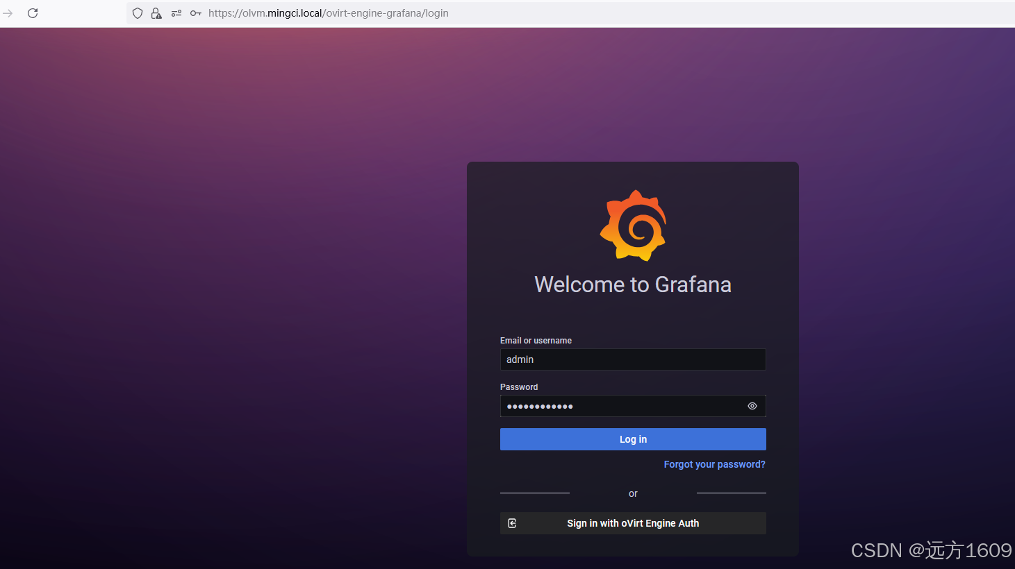Reload the page with the refresh icon
Image resolution: width=1015 pixels, height=569 pixels.
click(33, 13)
